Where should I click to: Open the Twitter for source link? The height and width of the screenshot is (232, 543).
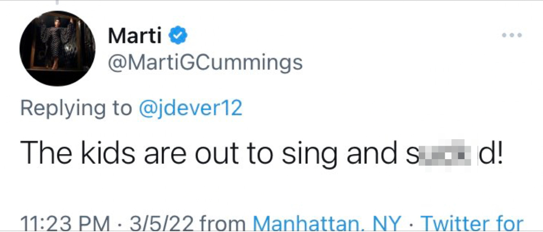coord(472,224)
